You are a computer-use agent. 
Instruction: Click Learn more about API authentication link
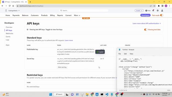(x=147, y=23)
